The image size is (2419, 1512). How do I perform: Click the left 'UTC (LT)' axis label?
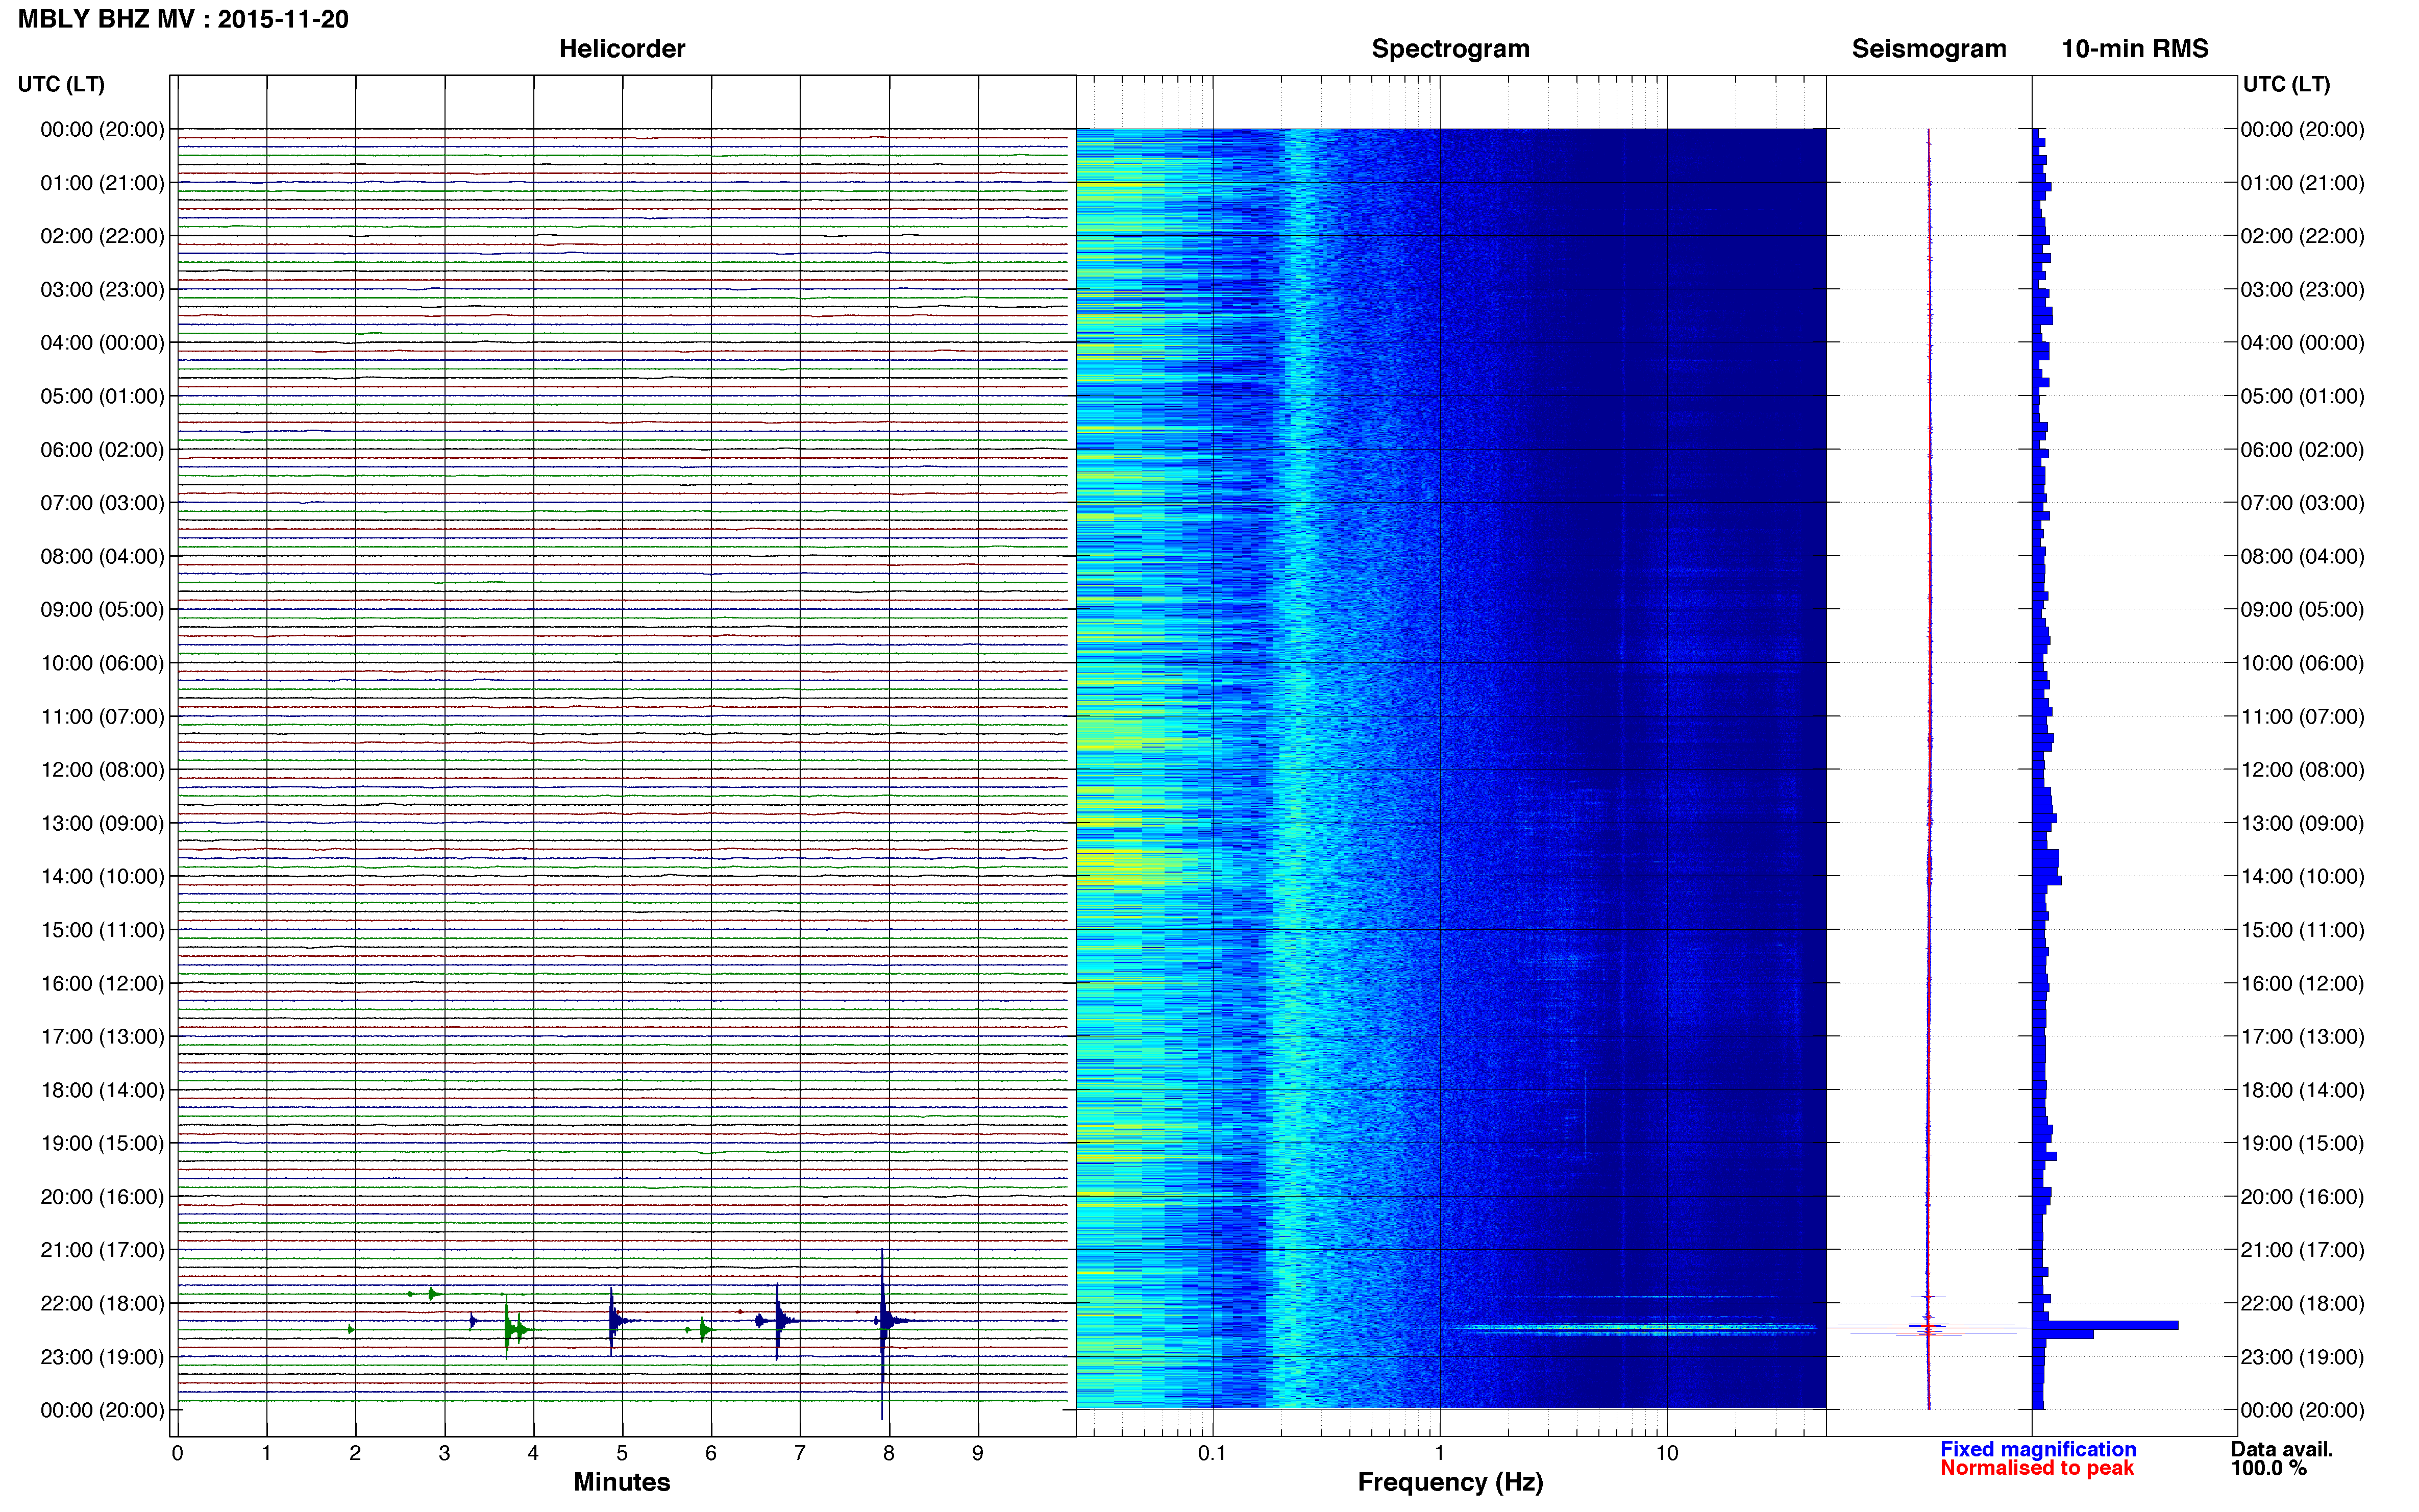point(61,84)
